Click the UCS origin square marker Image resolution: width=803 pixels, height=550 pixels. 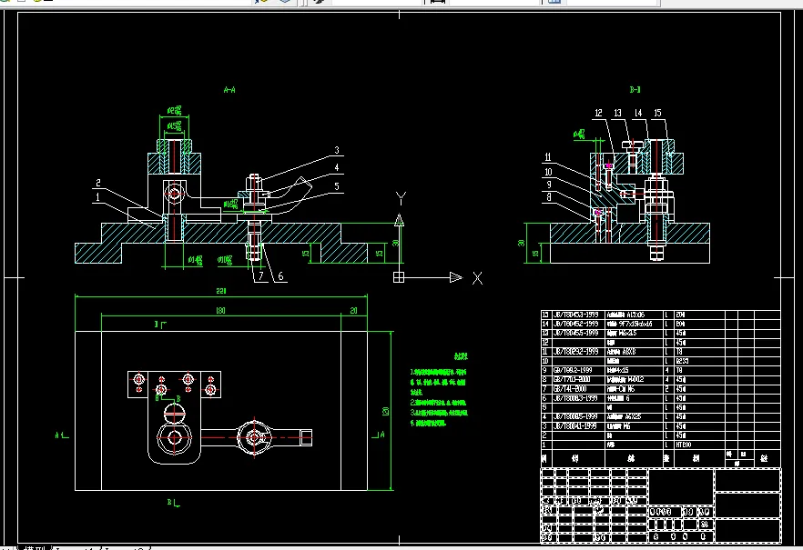(399, 277)
